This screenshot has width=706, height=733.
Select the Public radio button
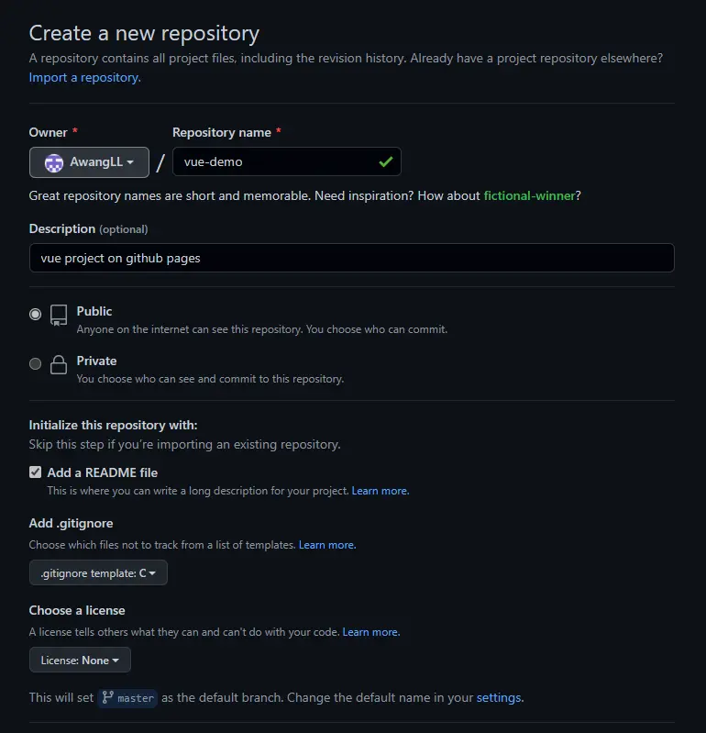coord(36,314)
